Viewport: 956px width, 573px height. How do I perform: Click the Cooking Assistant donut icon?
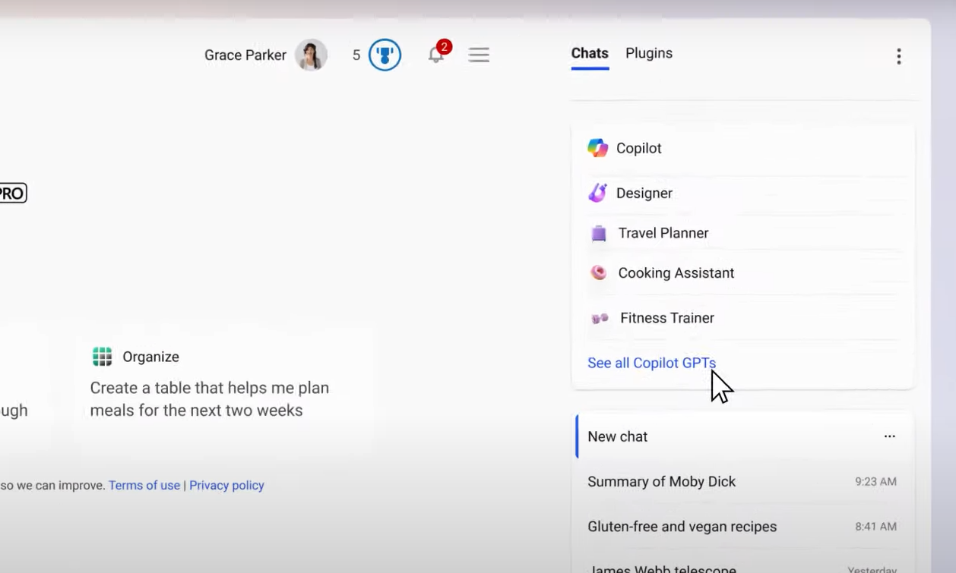pos(599,273)
